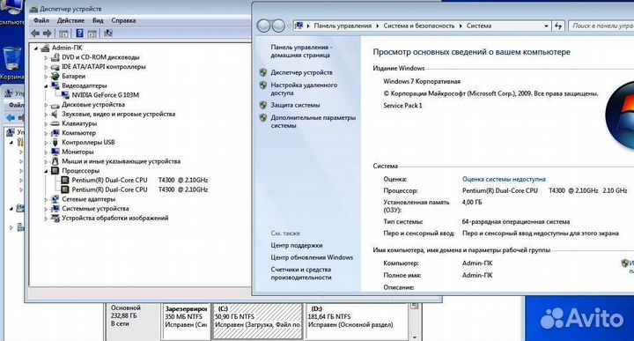Screen dimensions: 634x341
Task: Click the action pane icon right of Help icon
Action: 92,33
